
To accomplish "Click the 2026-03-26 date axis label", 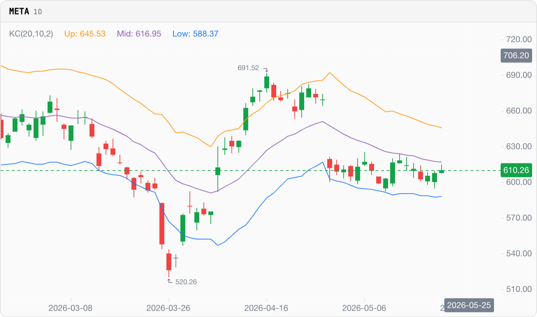I will 168,308.
